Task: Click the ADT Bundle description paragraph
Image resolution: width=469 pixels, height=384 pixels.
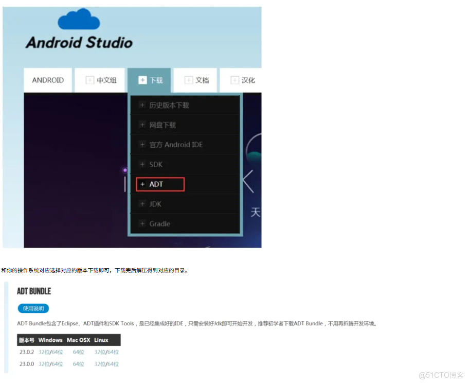Action: (x=197, y=324)
